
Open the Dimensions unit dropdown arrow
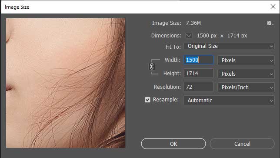click(x=189, y=35)
